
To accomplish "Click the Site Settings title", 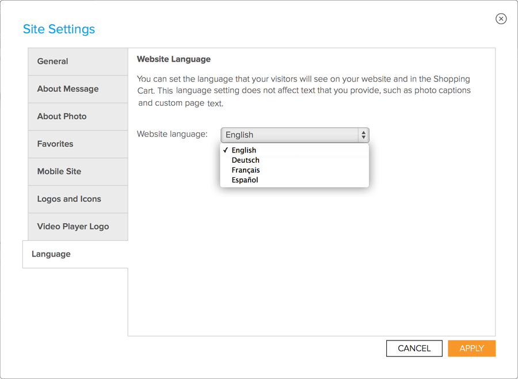I will [59, 29].
